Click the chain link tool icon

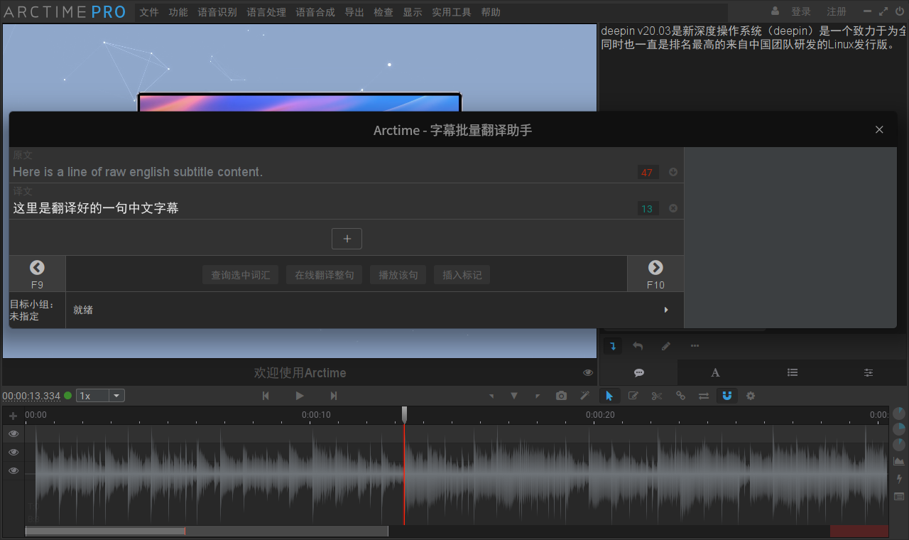coord(680,396)
